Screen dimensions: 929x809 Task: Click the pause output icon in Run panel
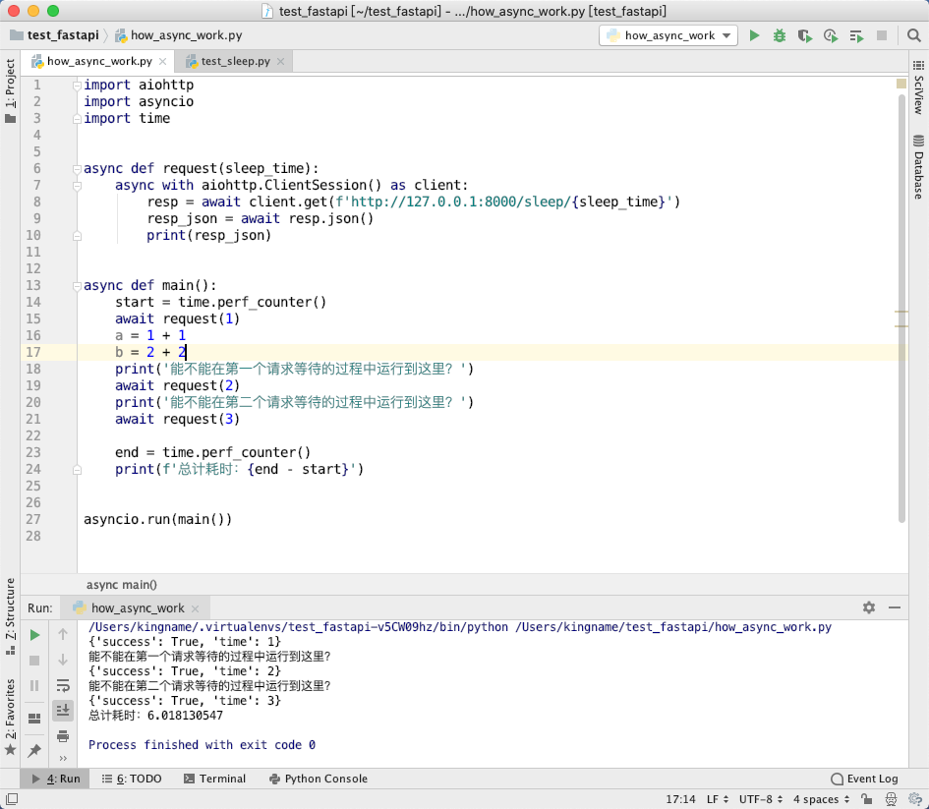[x=34, y=685]
